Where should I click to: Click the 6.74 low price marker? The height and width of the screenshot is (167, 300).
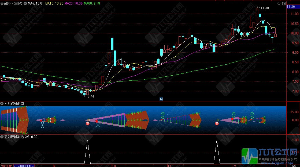pyautogui.click(x=90, y=96)
